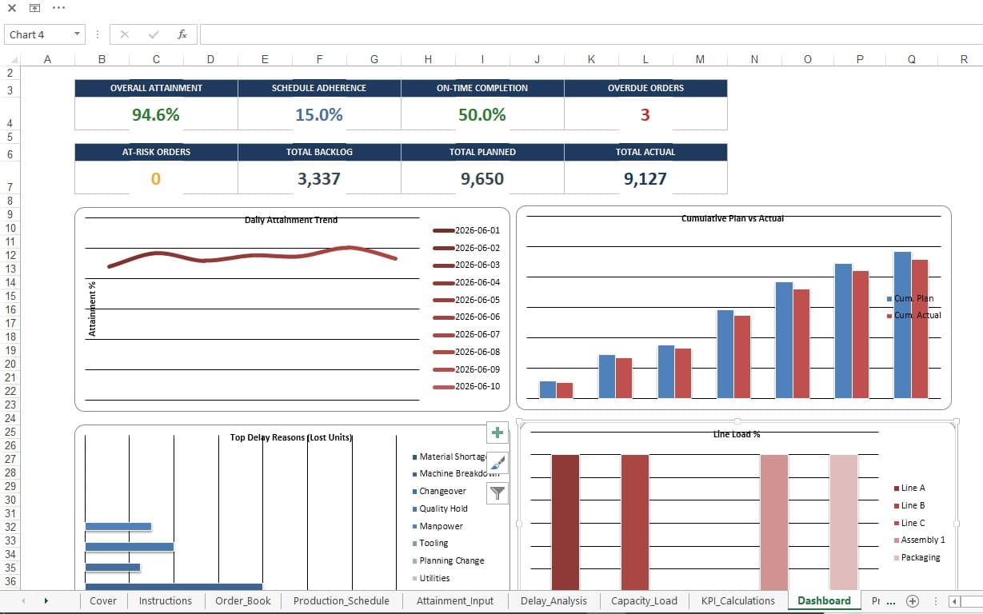This screenshot has height=614, width=983.
Task: Select row 15 header
Action: (10, 296)
